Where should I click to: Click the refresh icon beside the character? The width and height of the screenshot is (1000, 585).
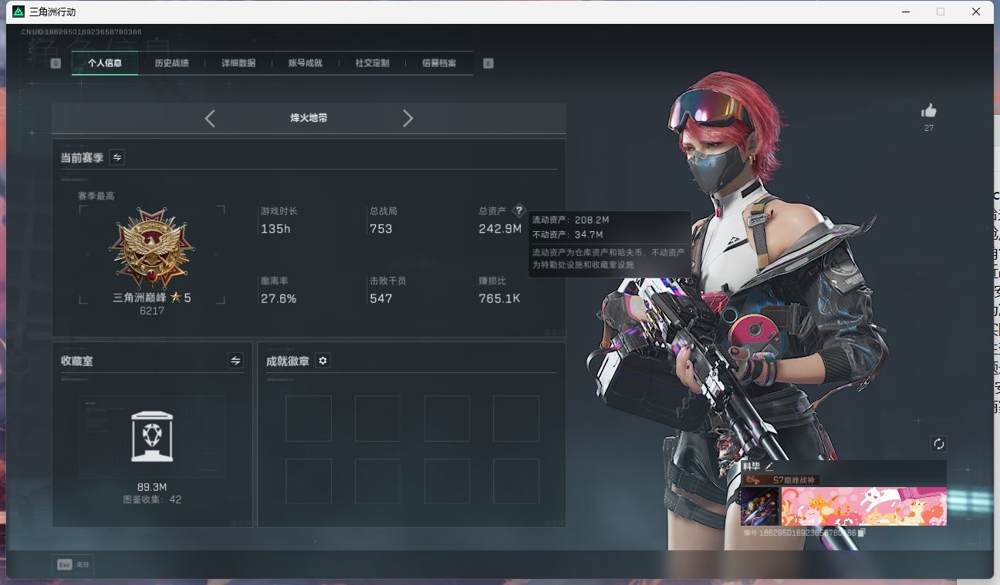click(x=938, y=444)
